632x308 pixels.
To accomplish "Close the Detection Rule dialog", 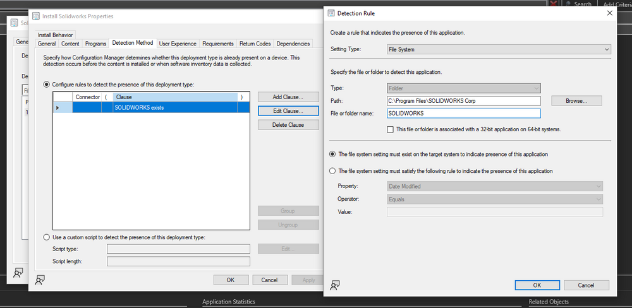I will pos(609,13).
